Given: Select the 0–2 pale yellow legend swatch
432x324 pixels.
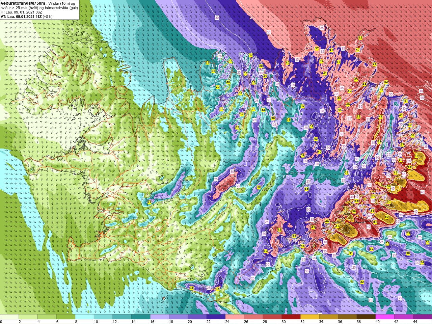Looking at the screenshot, I should (x=9, y=317).
